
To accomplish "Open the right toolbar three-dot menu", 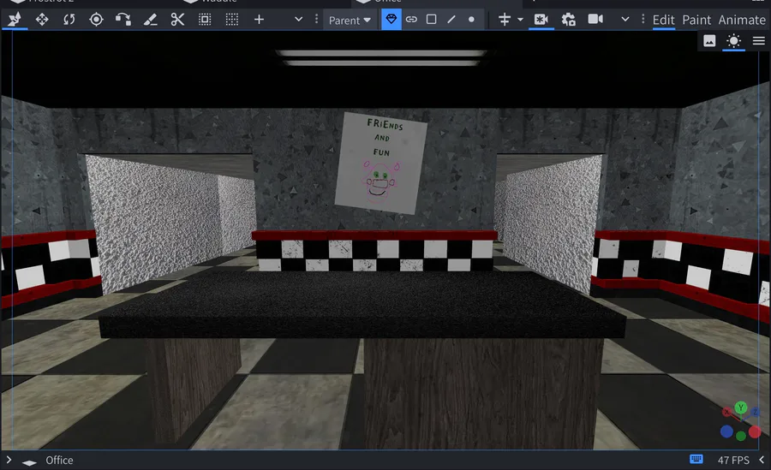I will pos(642,19).
